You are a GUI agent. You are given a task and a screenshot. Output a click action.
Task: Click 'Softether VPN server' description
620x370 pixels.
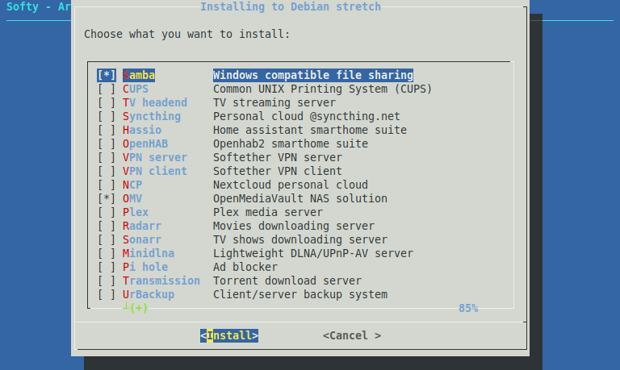(278, 157)
